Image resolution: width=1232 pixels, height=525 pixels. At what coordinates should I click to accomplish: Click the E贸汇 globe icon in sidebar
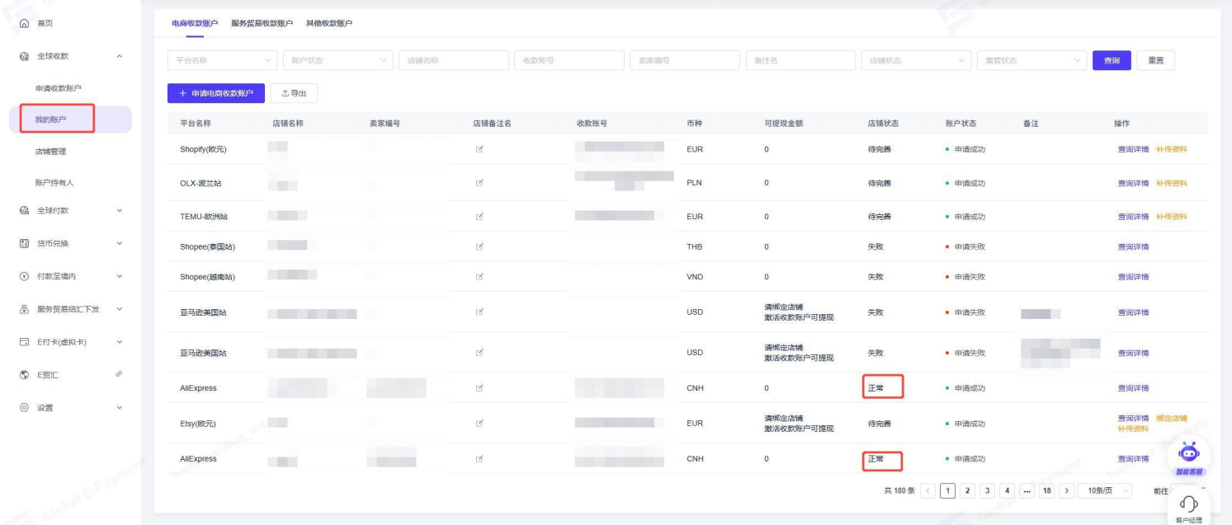click(x=23, y=375)
